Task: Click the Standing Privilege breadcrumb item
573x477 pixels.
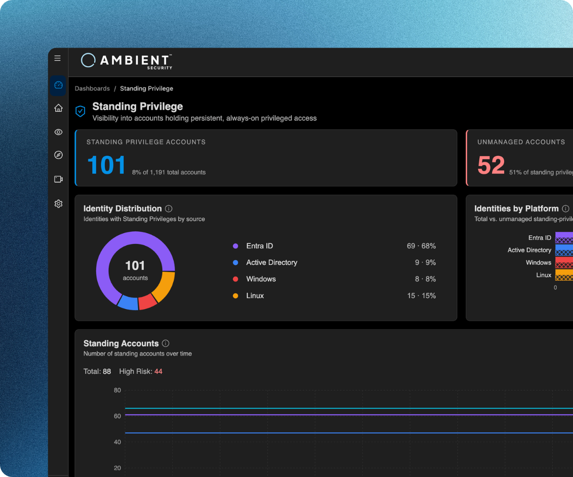Action: point(146,89)
